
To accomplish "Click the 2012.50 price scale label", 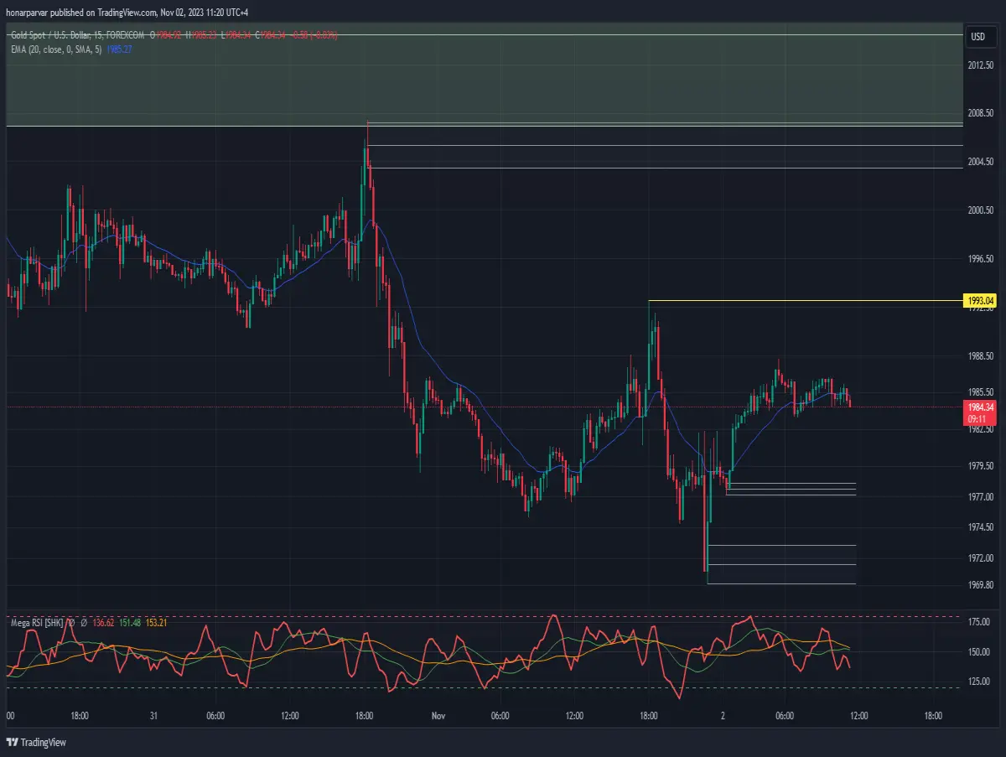I will pyautogui.click(x=981, y=65).
